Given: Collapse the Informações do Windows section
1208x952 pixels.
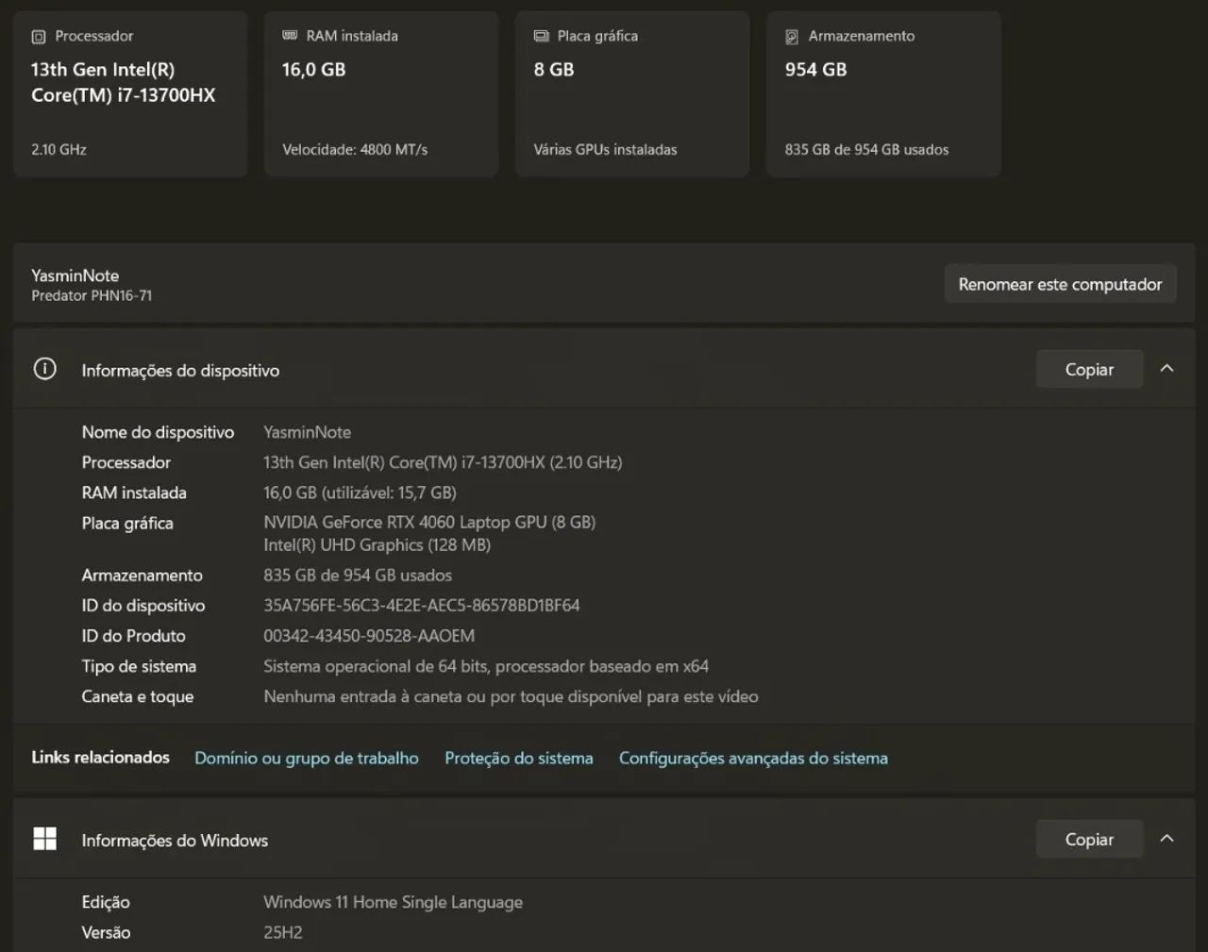Looking at the screenshot, I should tap(1166, 839).
